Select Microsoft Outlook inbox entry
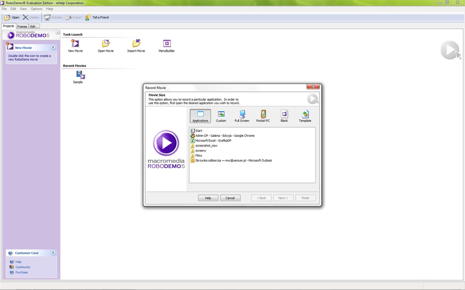465x290 pixels. pos(231,160)
